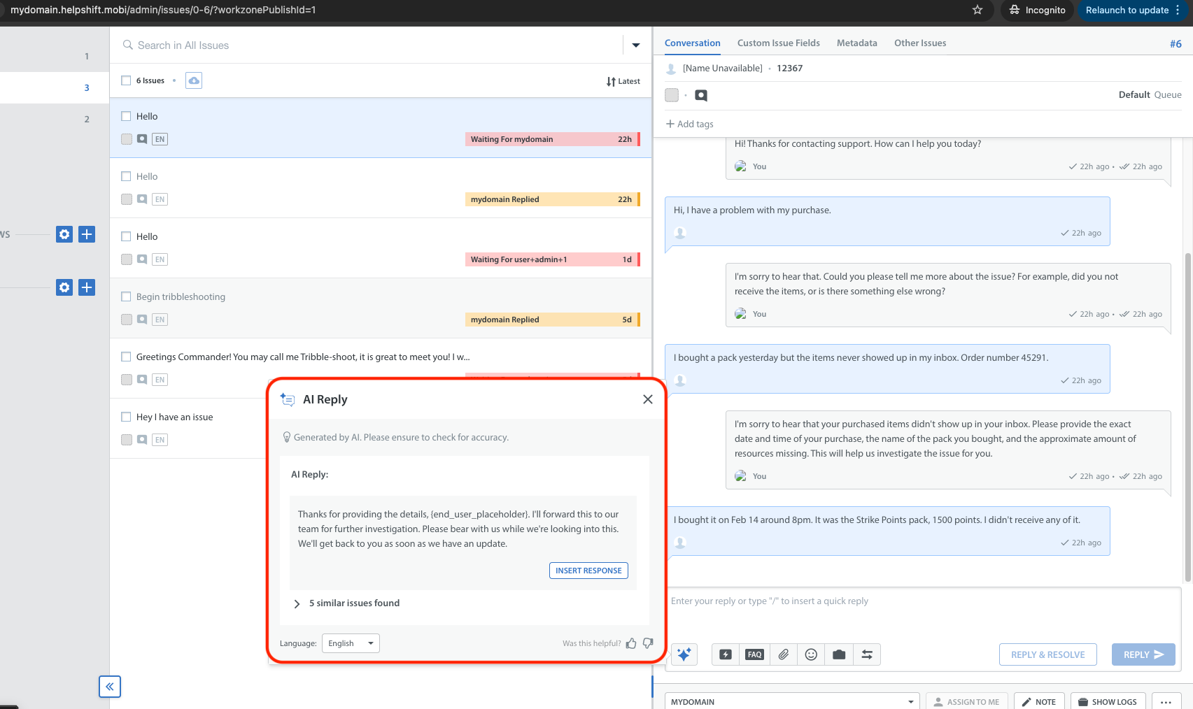Image resolution: width=1193 pixels, height=709 pixels.
Task: Select the 'Begin tribbleshooting' issue checkbox
Action: (127, 296)
